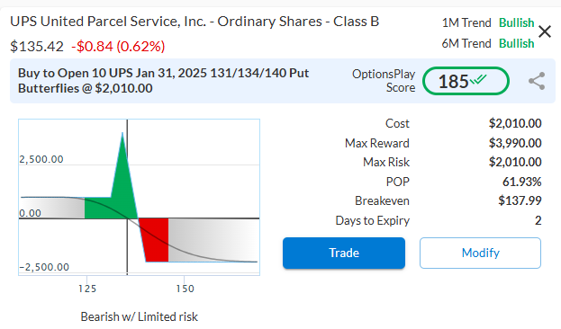Screen dimensions: 561x329
Task: Click the Days to Expiry value
Action: (538, 220)
